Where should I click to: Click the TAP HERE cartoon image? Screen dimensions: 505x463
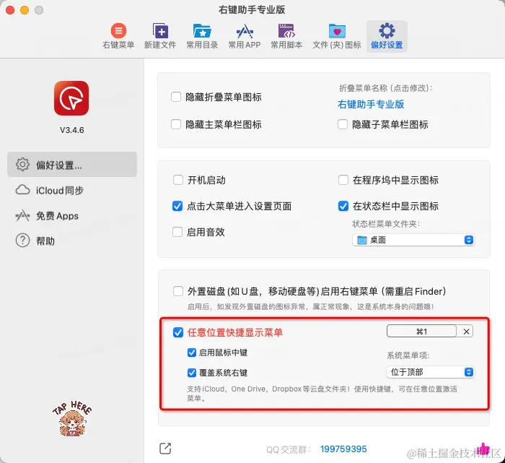click(72, 418)
